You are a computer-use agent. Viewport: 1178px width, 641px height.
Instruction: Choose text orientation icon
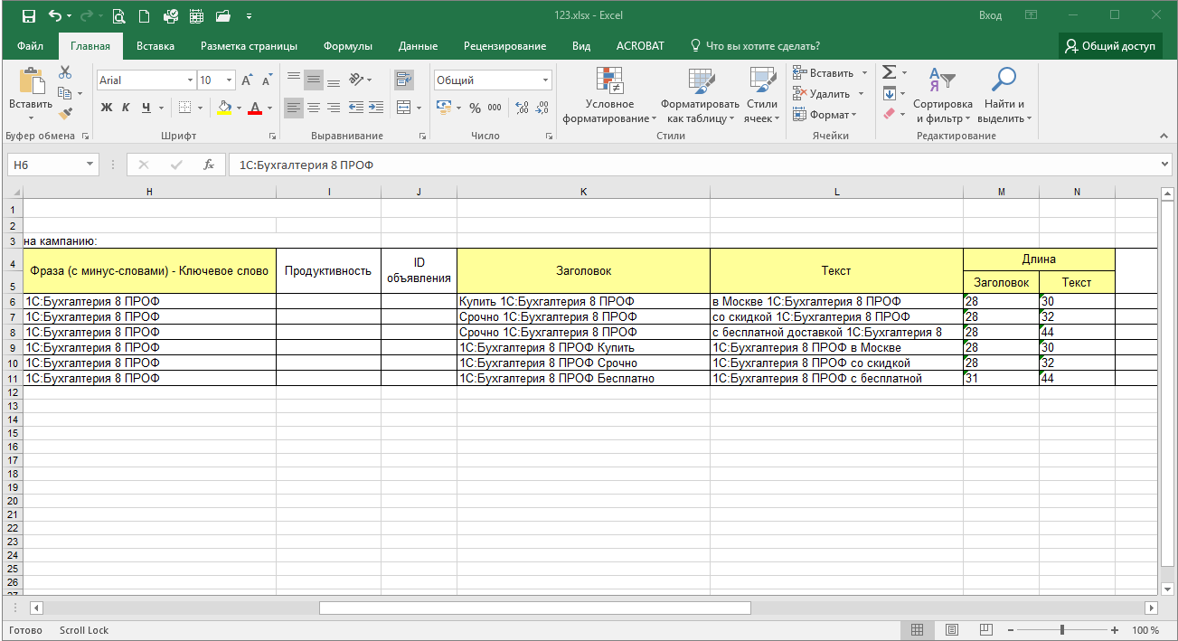point(356,80)
